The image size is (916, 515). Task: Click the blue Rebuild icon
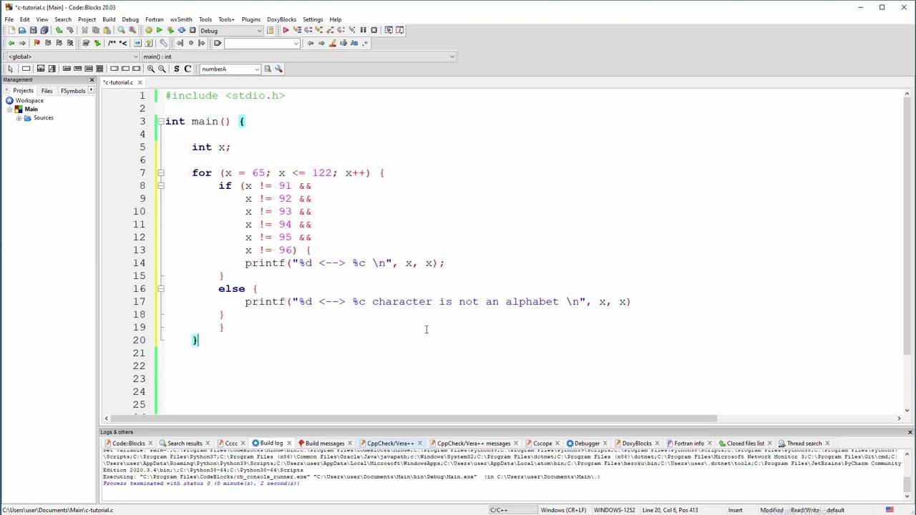(181, 30)
